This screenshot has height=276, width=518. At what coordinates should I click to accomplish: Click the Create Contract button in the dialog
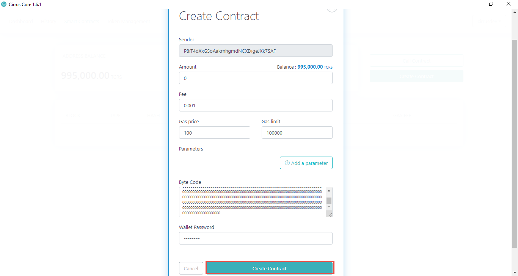tap(270, 268)
